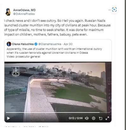Click the 0:13 / 0:14 time display
Viewport: 126px width, 130px height.
pos(76,118)
